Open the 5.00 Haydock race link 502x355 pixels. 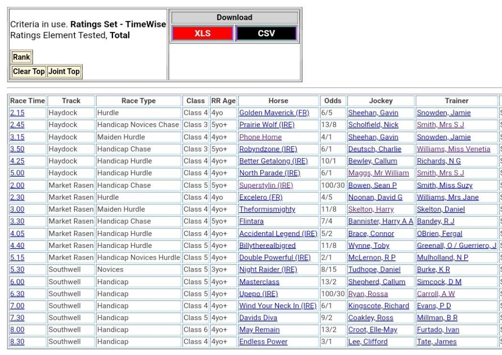[x=17, y=173]
